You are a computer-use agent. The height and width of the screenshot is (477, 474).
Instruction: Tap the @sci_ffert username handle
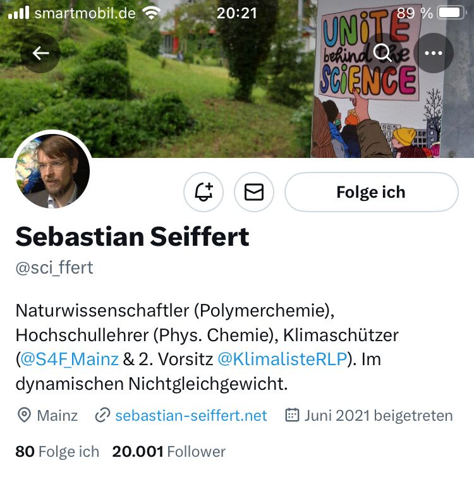[x=54, y=268]
